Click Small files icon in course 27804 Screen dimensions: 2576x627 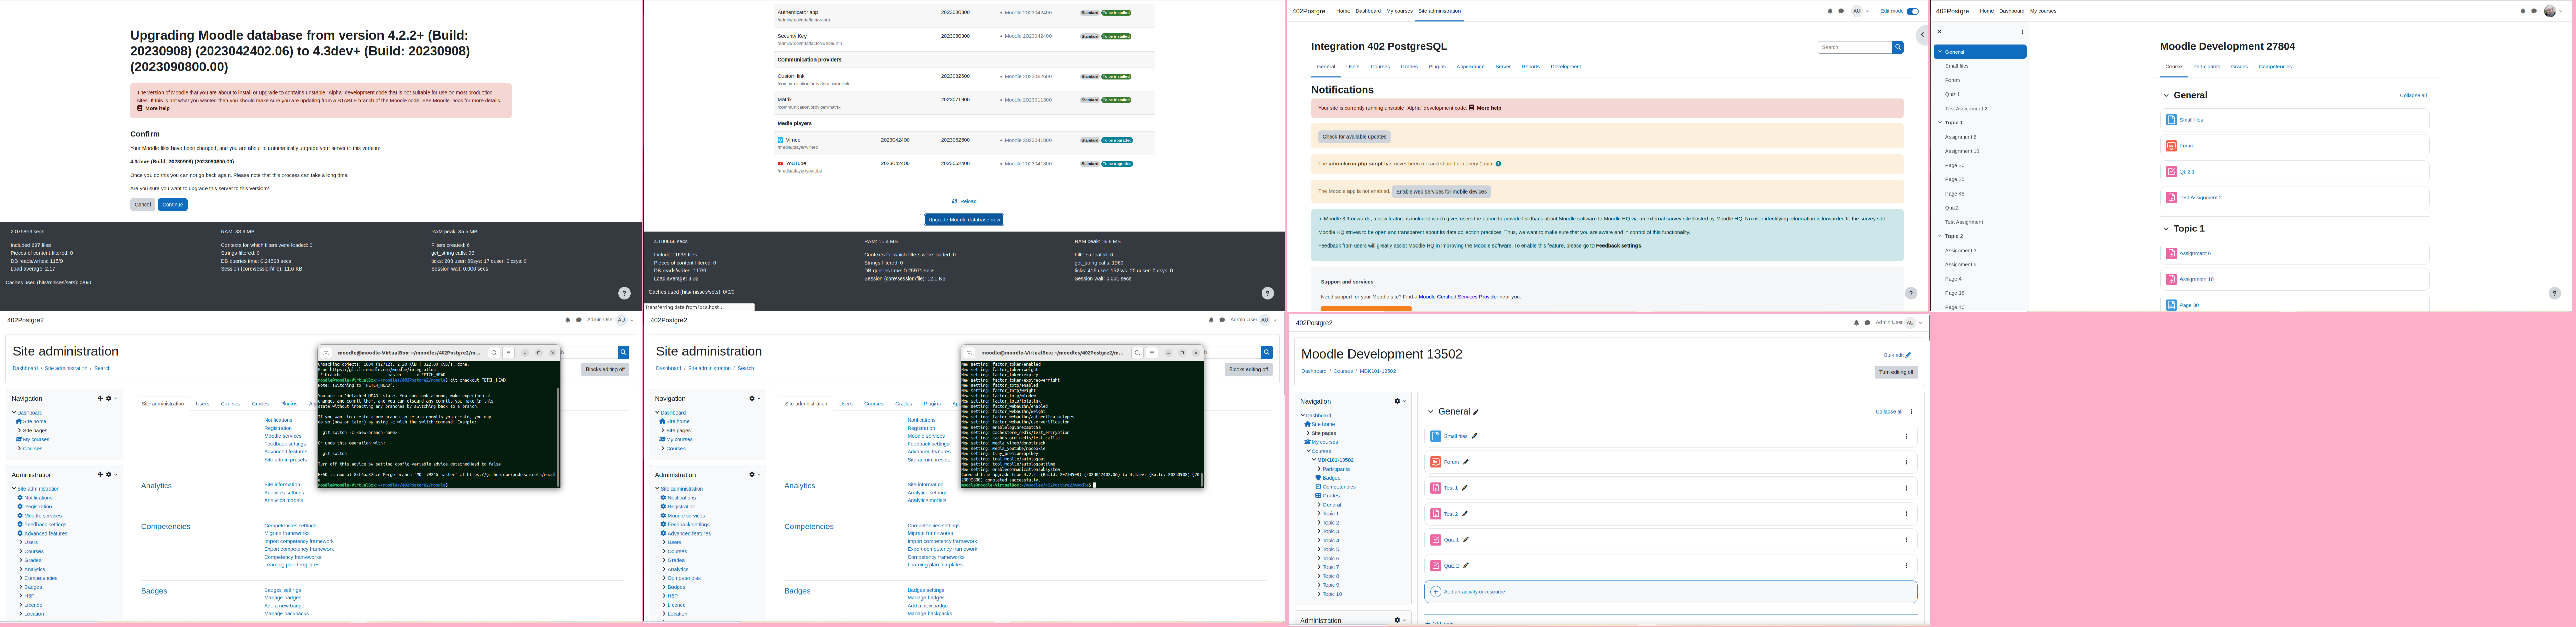[x=2171, y=120]
